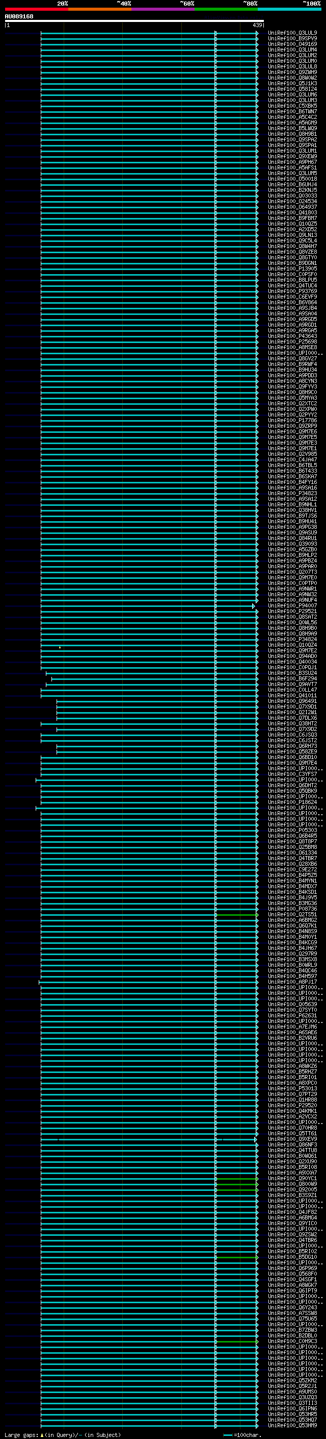Viewport: 326px width, 1439px height.
Task: Select label UniRef100_B5DG10
Action: pos(292,1257)
